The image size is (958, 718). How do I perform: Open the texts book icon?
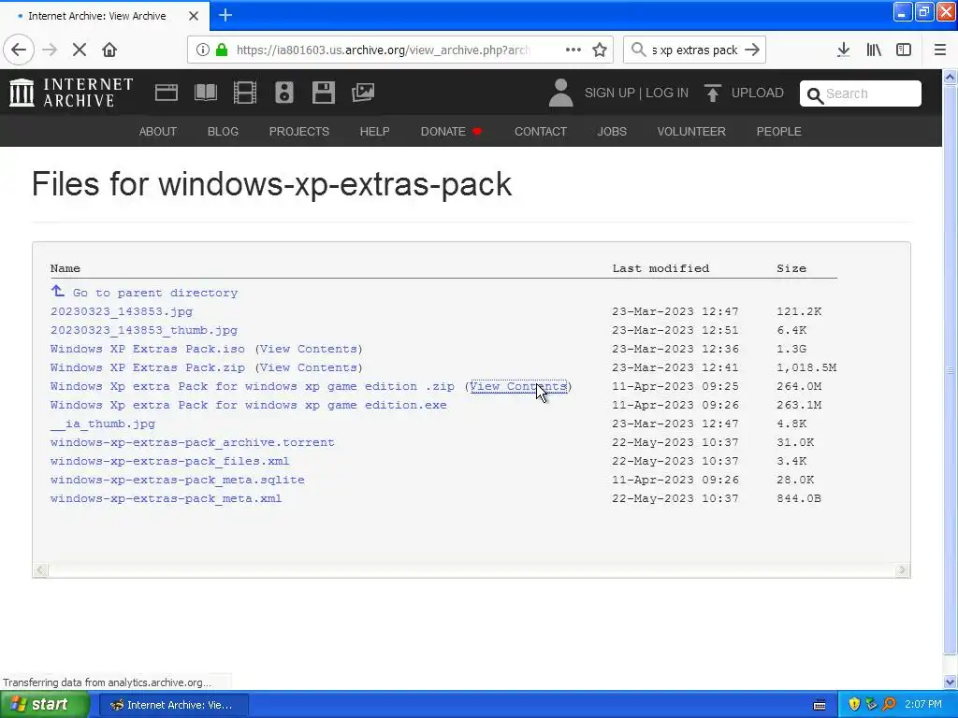tap(205, 93)
